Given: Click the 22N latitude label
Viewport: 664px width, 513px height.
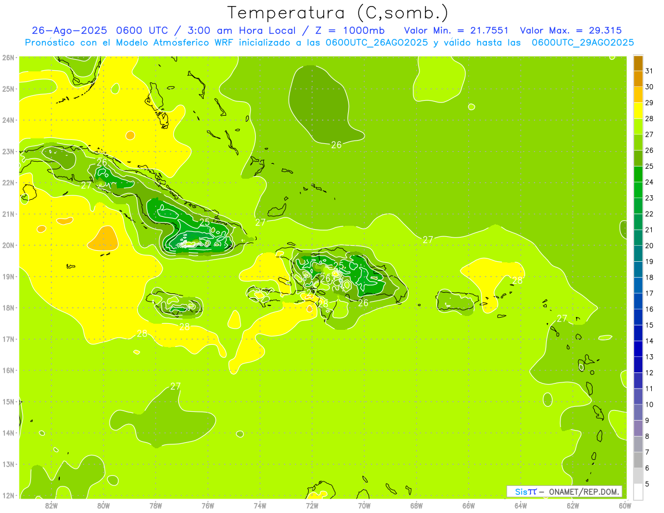Looking at the screenshot, I should (8, 183).
